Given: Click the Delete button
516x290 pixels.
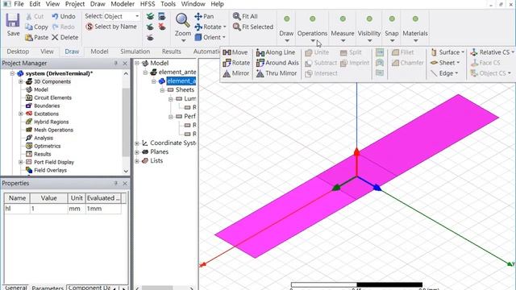Looking at the screenshot, I should click(64, 37).
